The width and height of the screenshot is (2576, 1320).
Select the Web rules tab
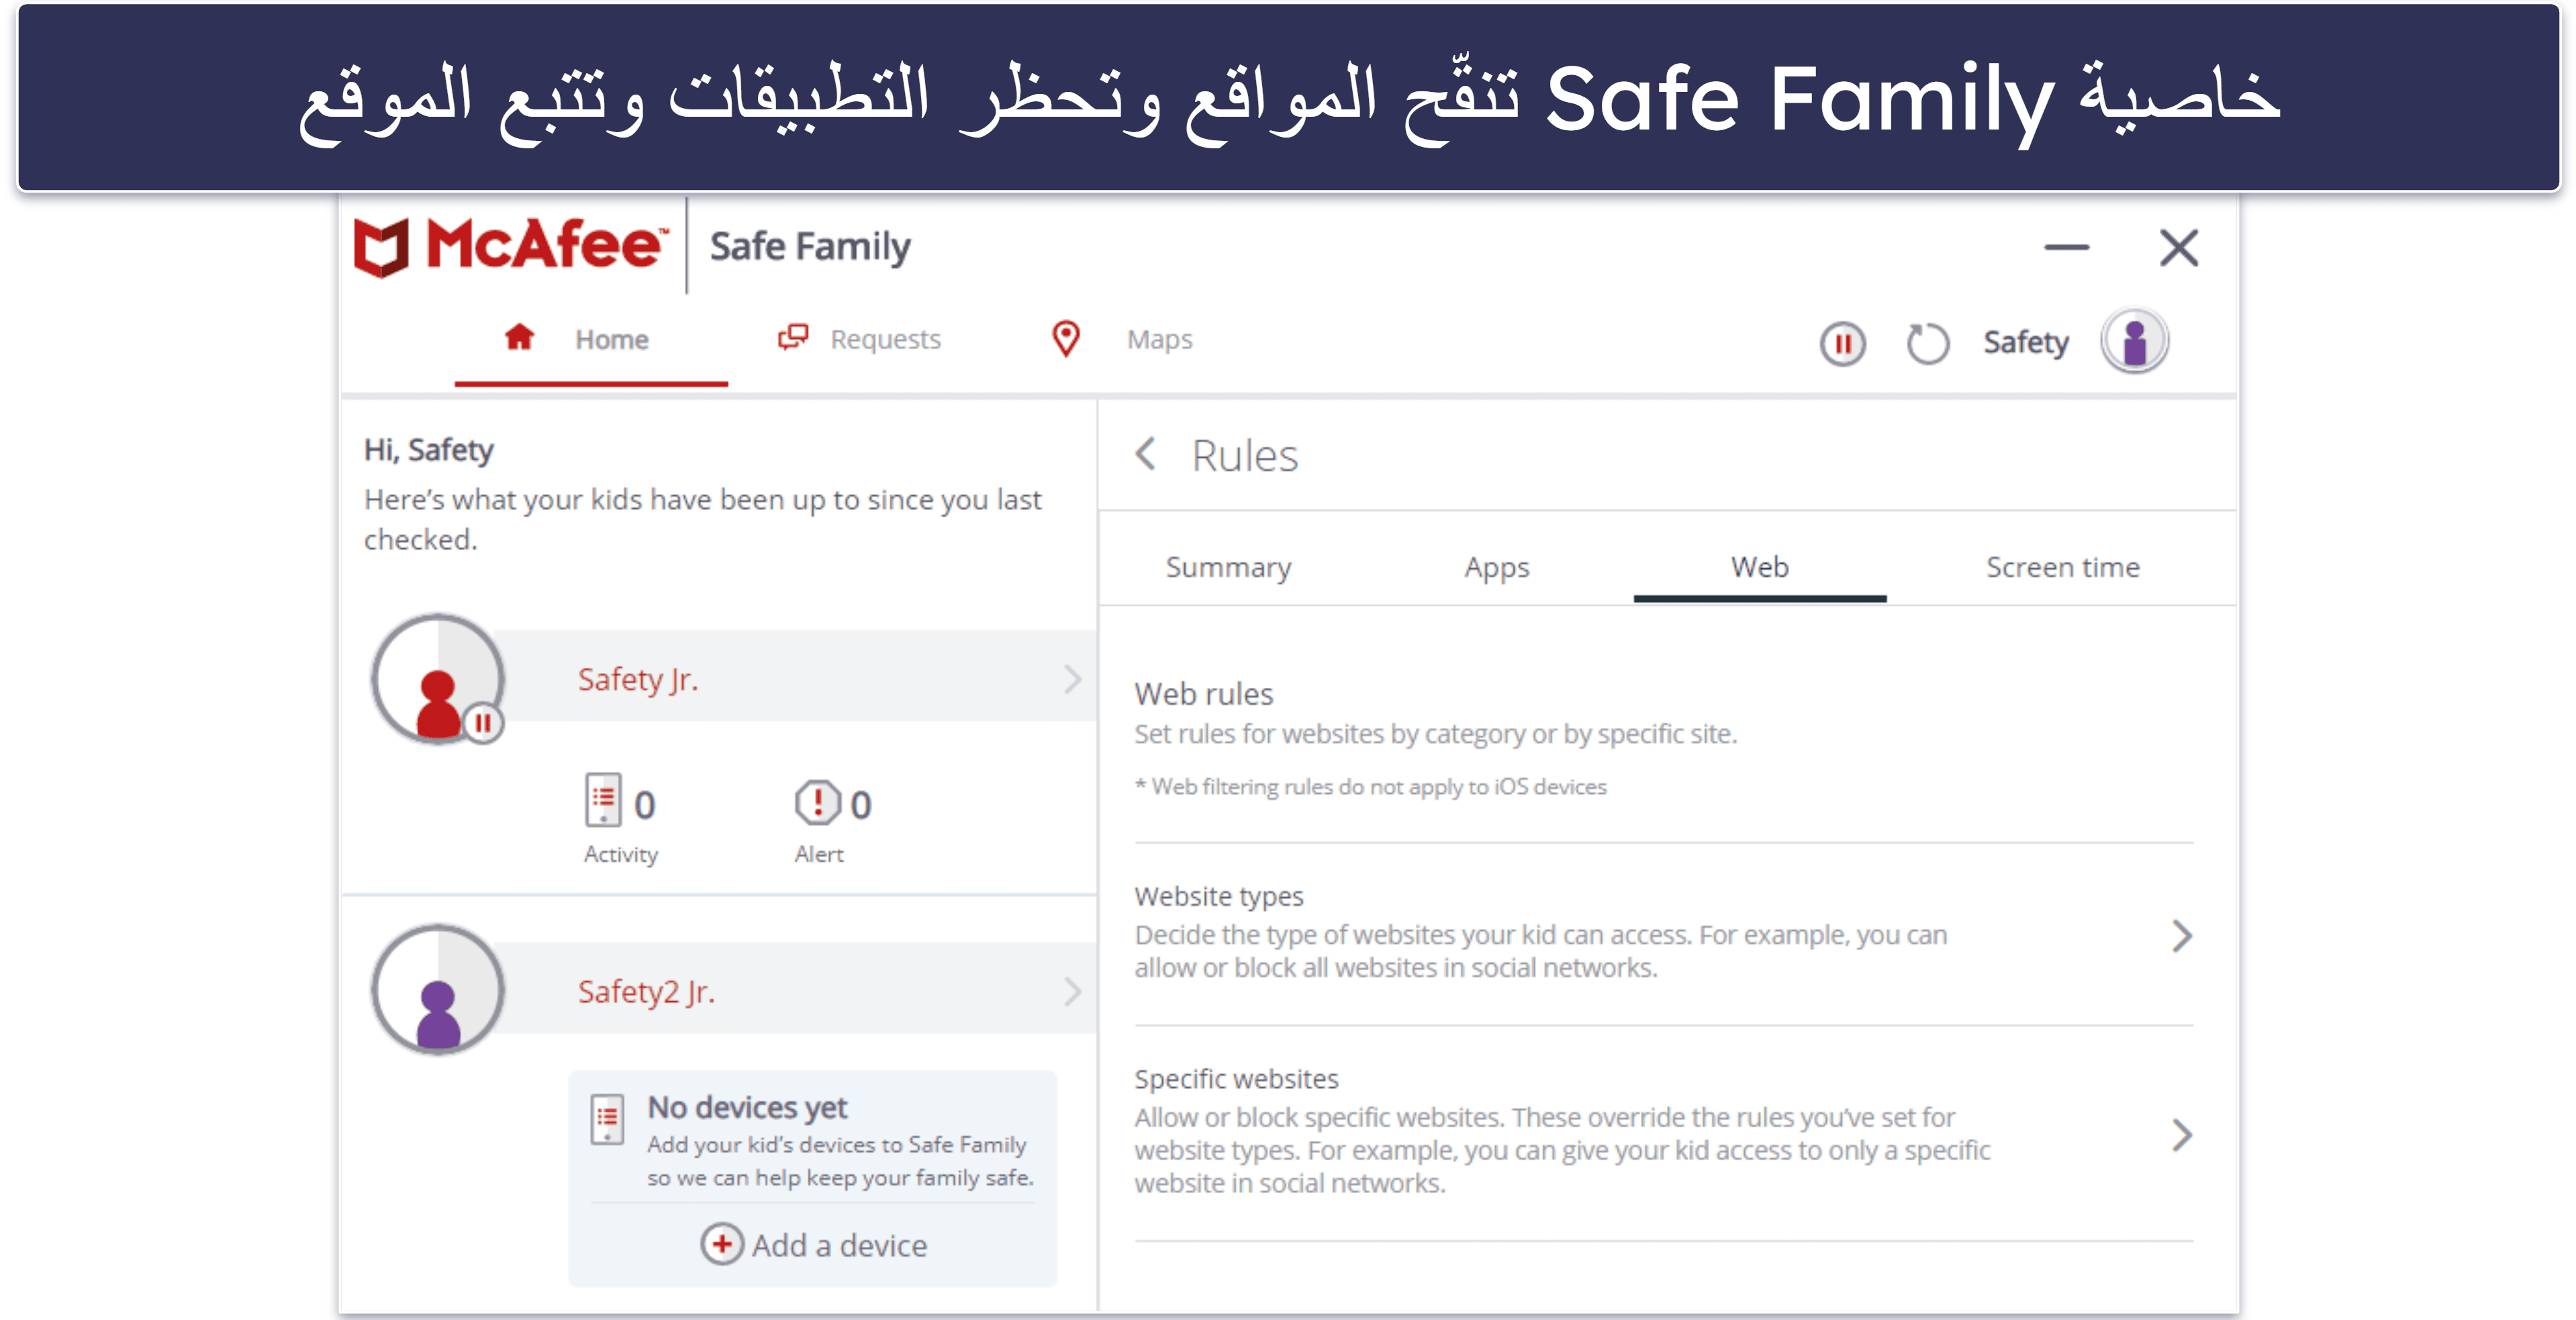coord(1760,568)
